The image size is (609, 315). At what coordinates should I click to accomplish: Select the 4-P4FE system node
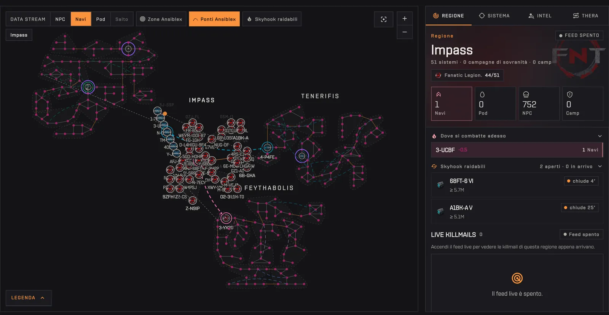[268, 147]
